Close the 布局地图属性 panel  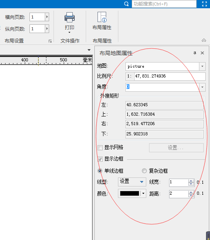pos(202,53)
